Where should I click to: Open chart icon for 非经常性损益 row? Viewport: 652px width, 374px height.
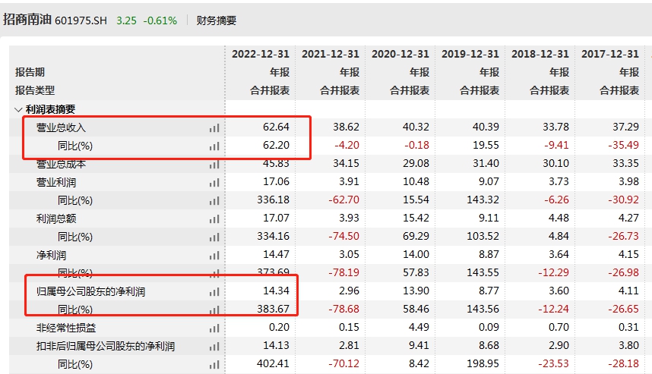(x=214, y=328)
